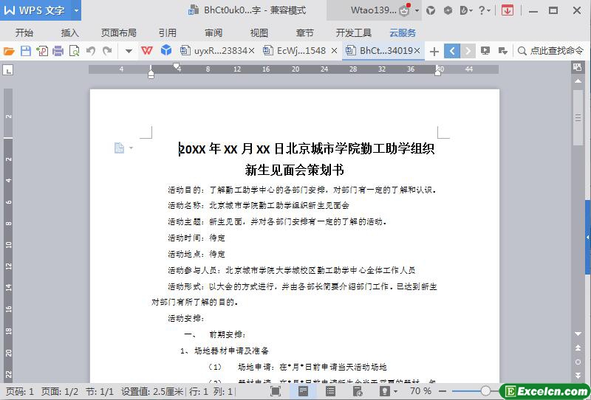Screen dimensions: 591x400
Task: Undo the last action
Action: (x=90, y=50)
